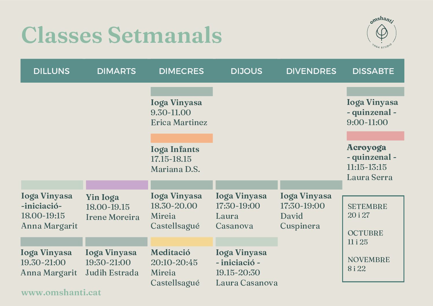The width and height of the screenshot is (433, 306).
Task: Click the yellow Meditació color bar
Action: (182, 242)
